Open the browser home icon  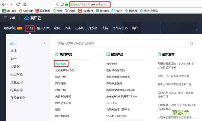pos(25,4)
